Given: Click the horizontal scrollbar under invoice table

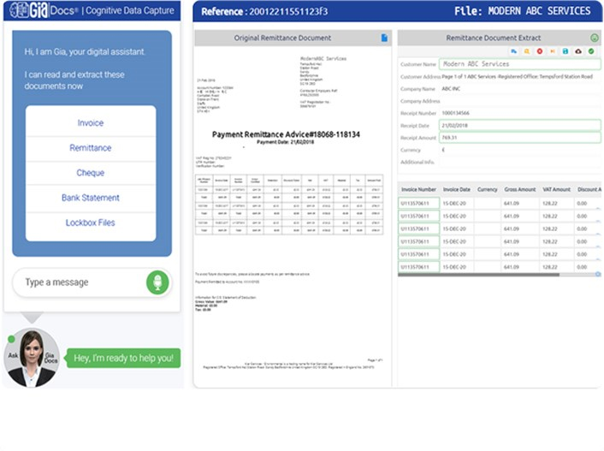Looking at the screenshot, I should click(478, 275).
